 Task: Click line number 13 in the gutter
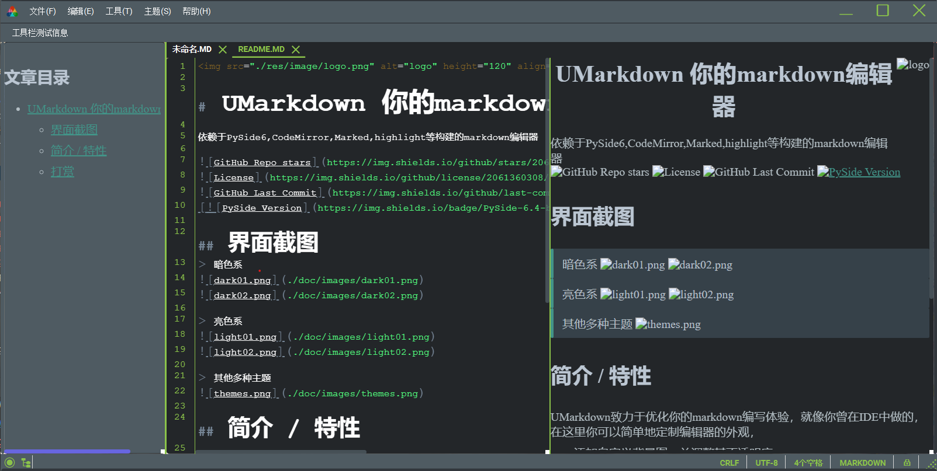coord(179,262)
